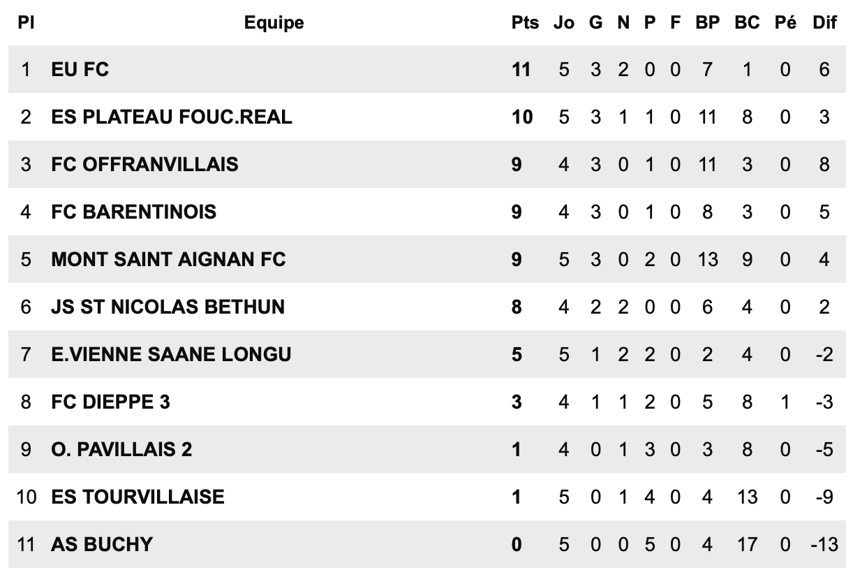Select FC OFFRANVILLAIS in the standings
This screenshot has height=577, width=853.
[x=144, y=164]
